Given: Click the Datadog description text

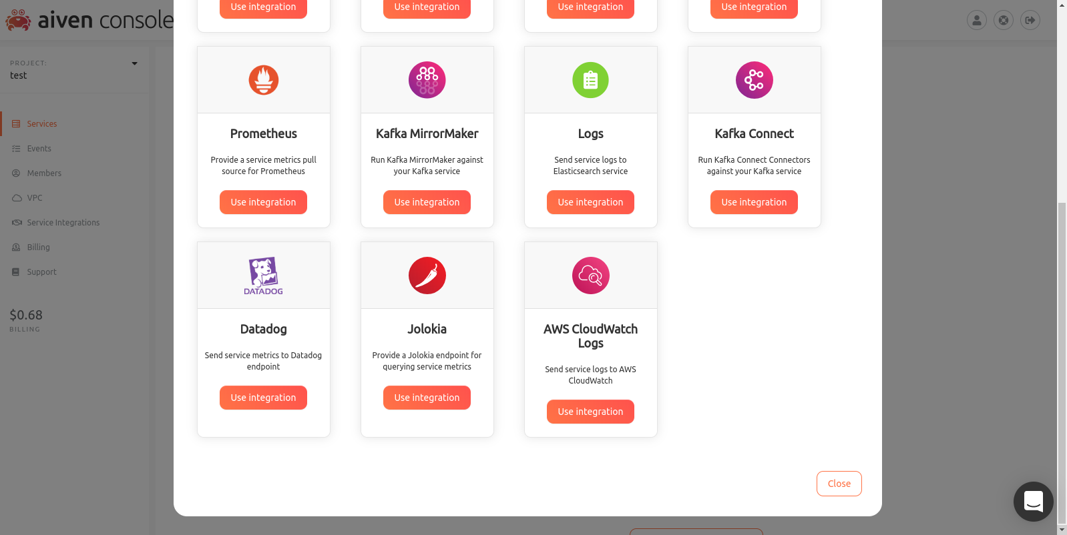Looking at the screenshot, I should (x=263, y=361).
